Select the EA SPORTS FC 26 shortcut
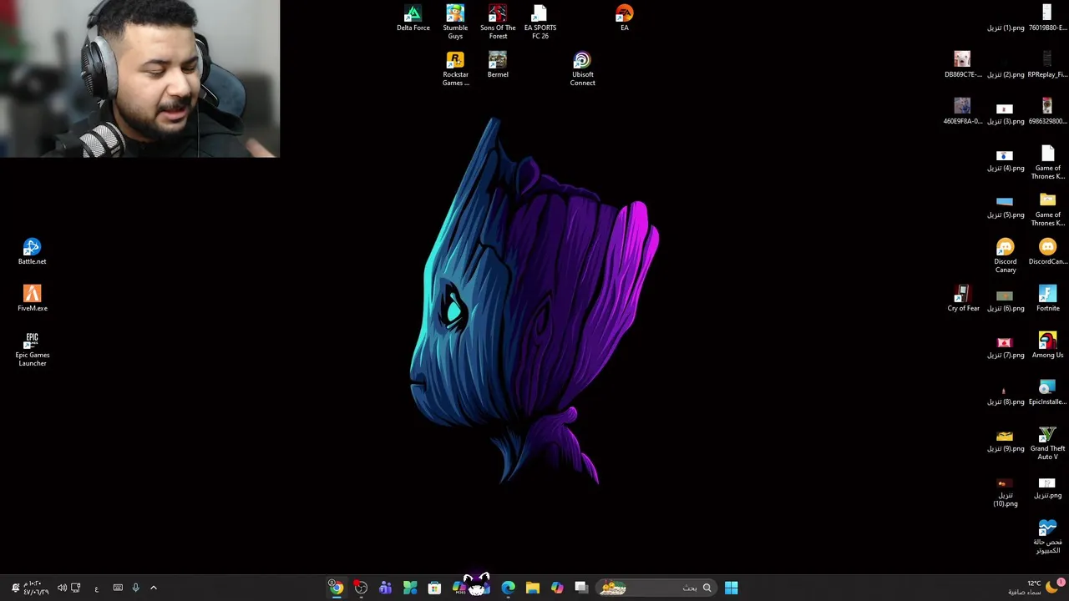Image resolution: width=1069 pixels, height=601 pixels. coord(540,23)
